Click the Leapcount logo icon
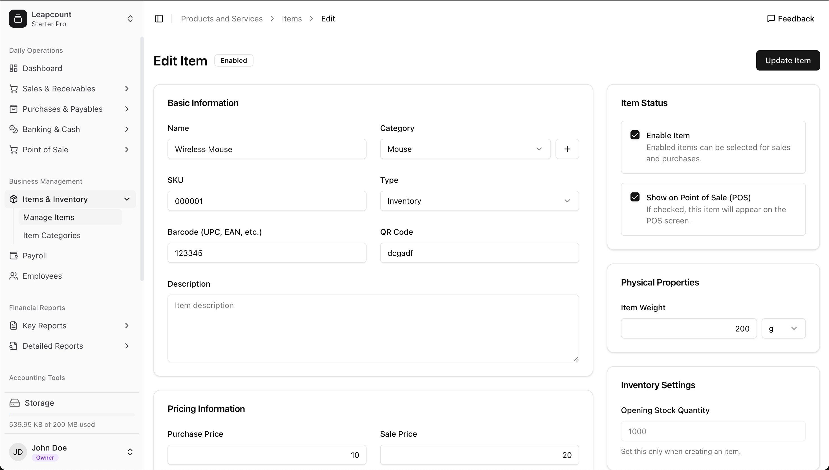 point(18,19)
